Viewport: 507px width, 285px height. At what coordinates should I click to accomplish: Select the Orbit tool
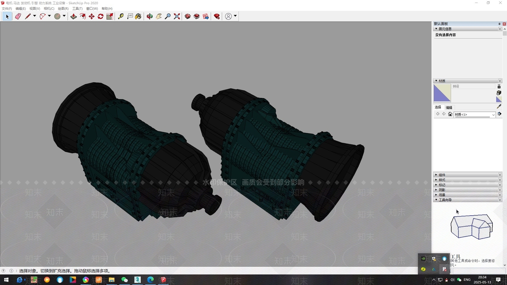tap(150, 16)
